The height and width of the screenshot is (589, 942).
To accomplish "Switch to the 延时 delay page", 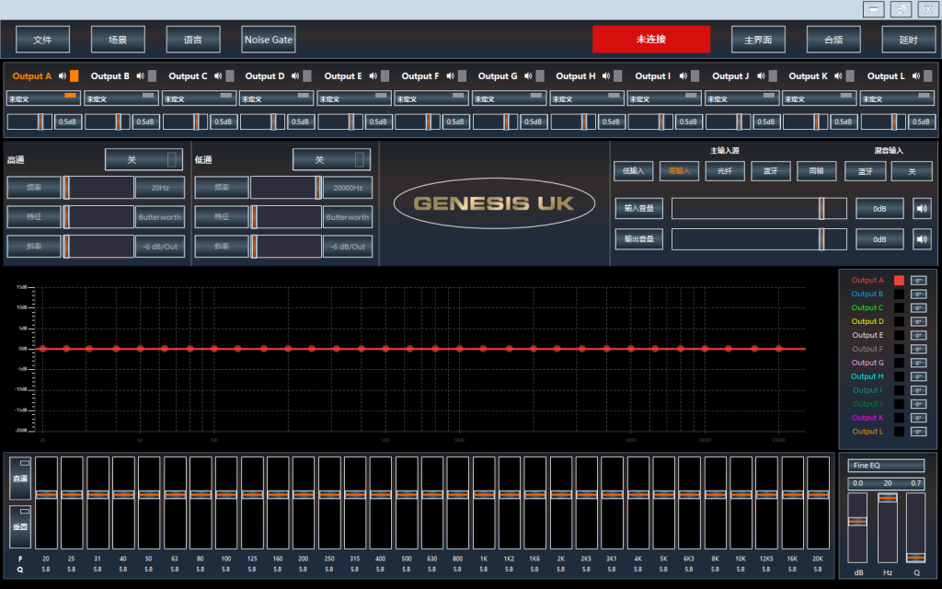I will (908, 40).
